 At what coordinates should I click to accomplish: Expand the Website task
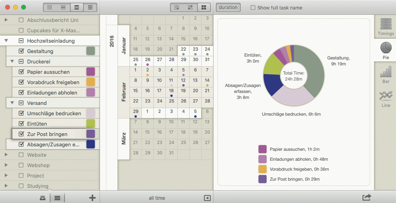6,154
